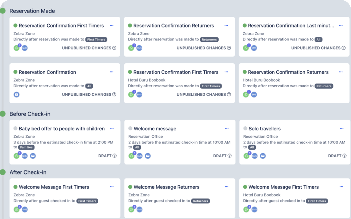
Task: Click WhatsApp icon on Zebra Zone Reservation Confirmation Returners
Action: [x=131, y=48]
